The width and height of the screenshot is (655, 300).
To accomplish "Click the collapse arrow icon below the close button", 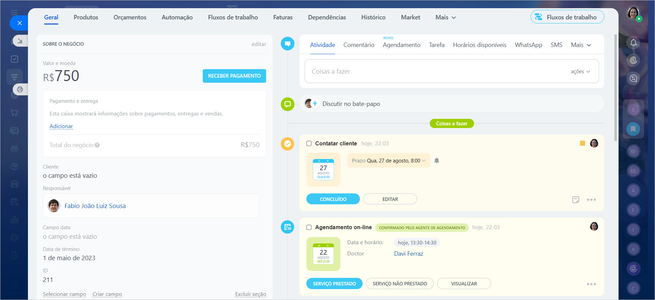I will click(x=20, y=41).
